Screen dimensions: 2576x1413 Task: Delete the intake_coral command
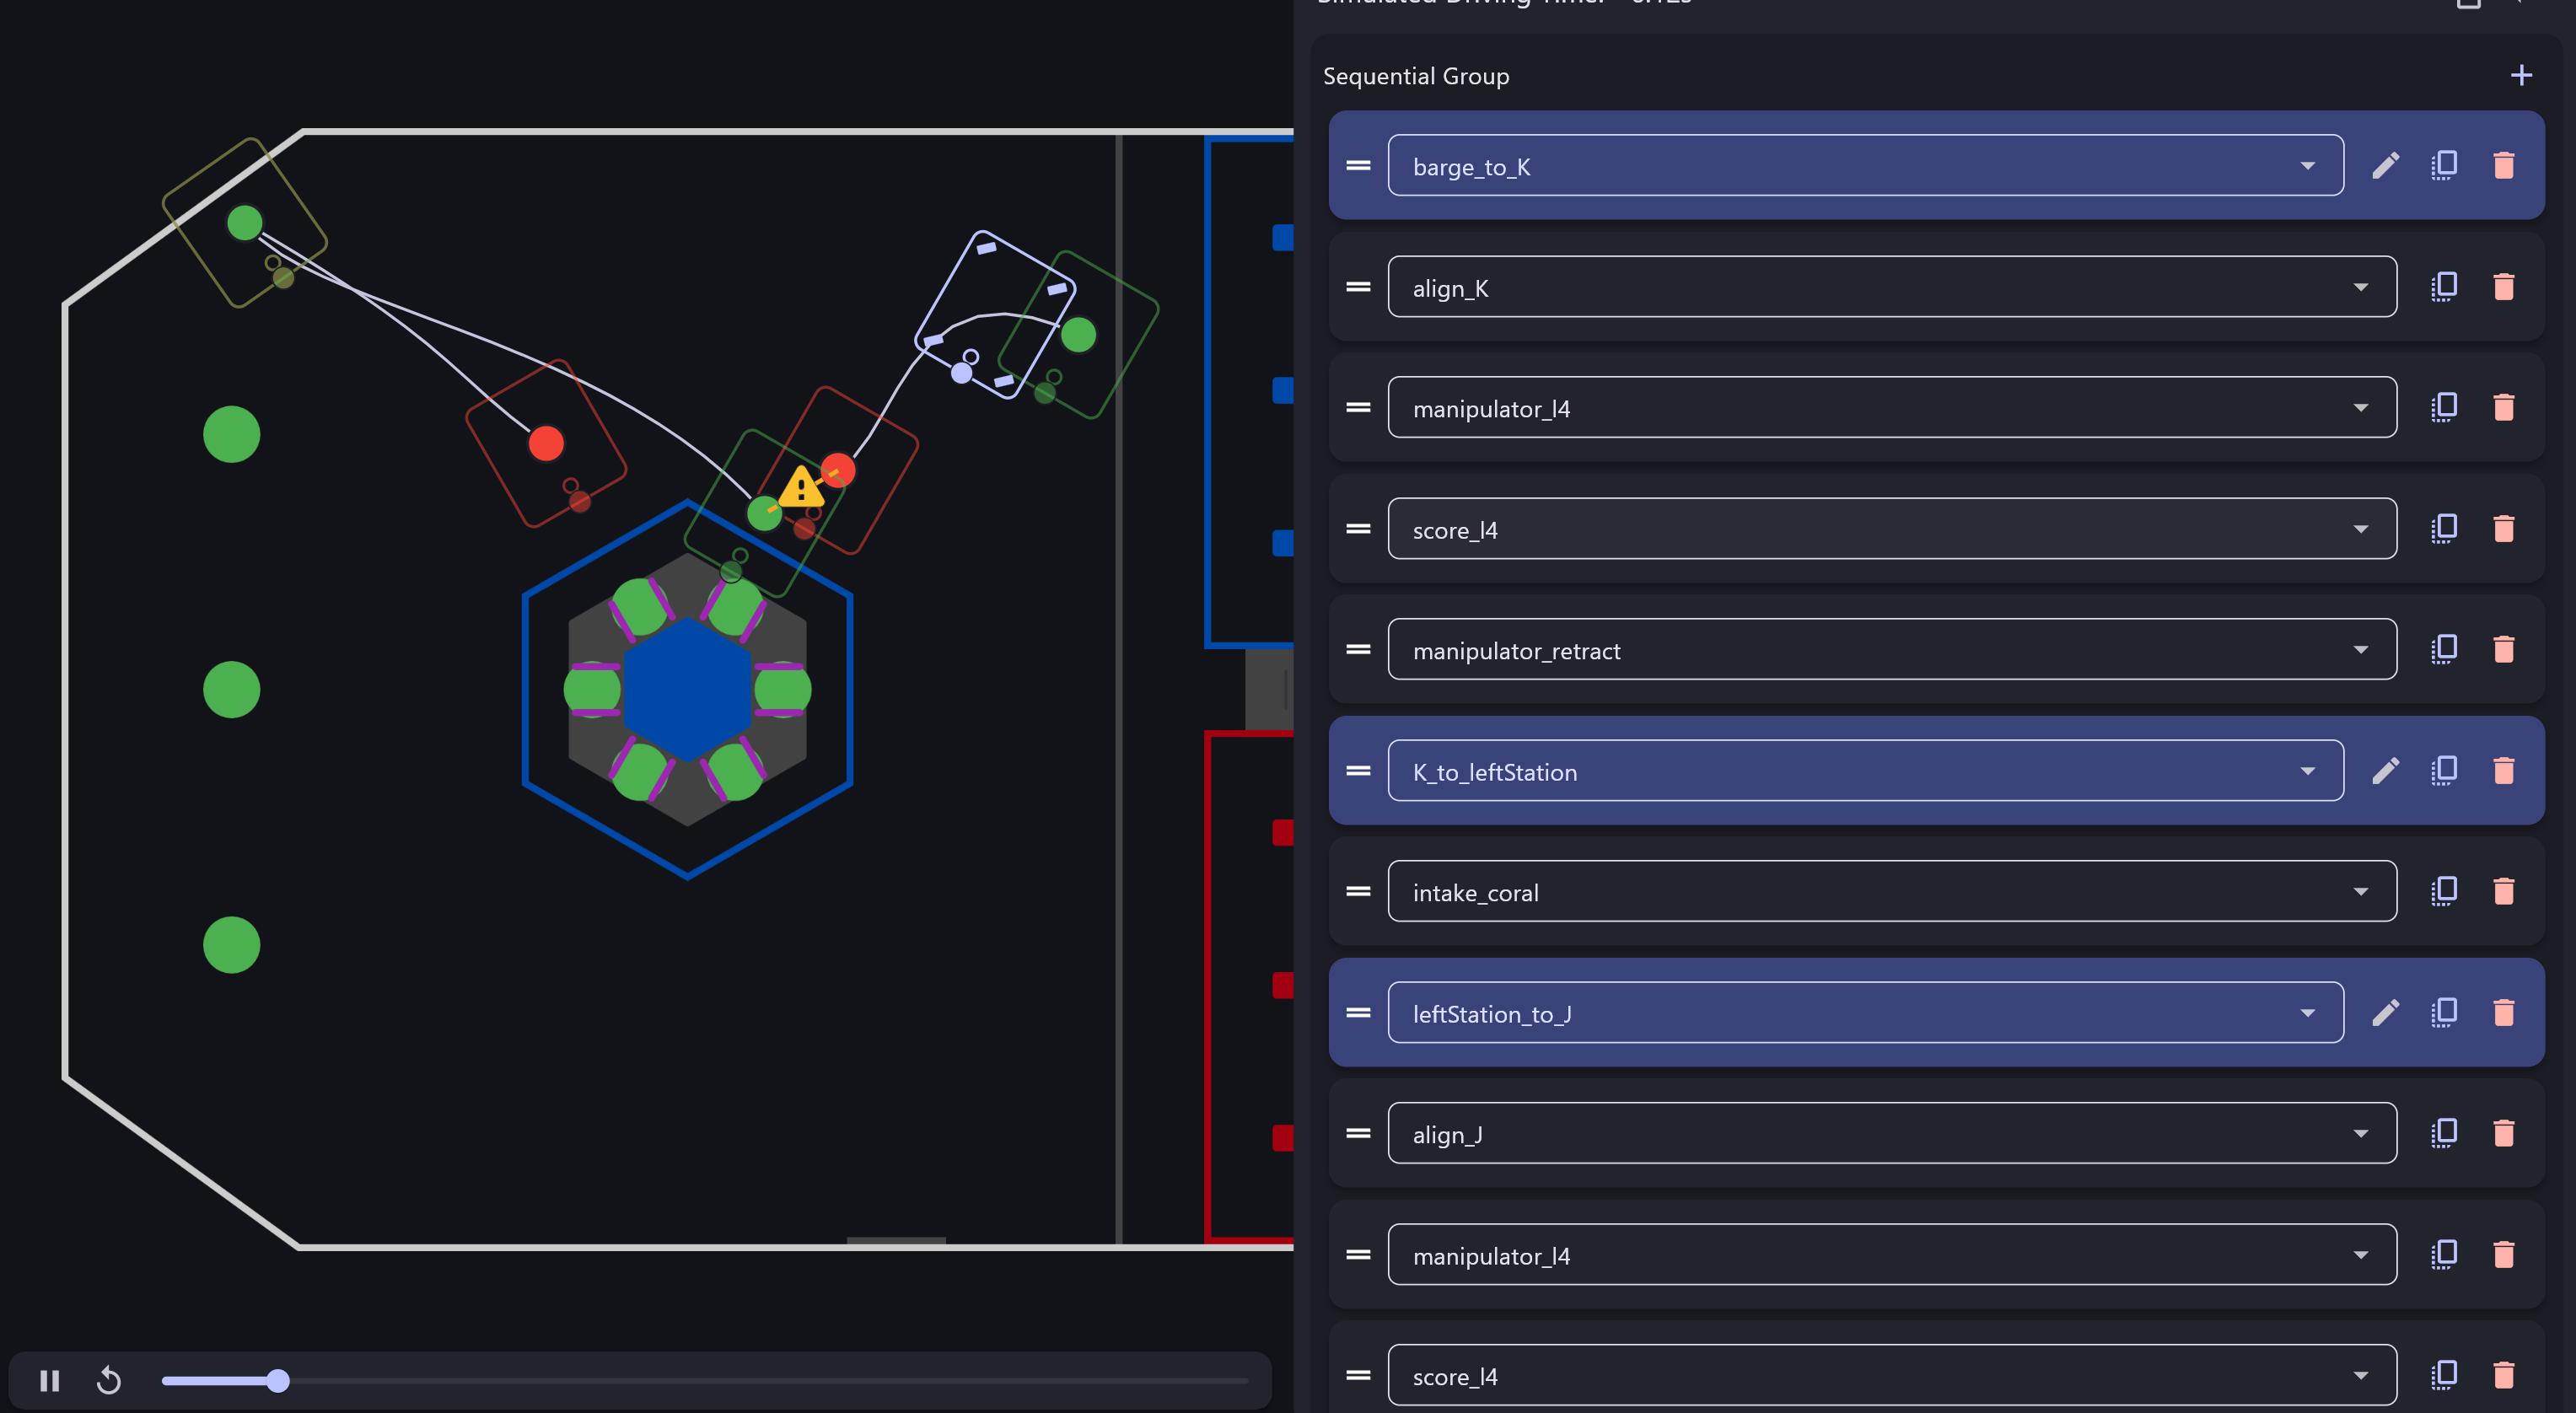2503,891
